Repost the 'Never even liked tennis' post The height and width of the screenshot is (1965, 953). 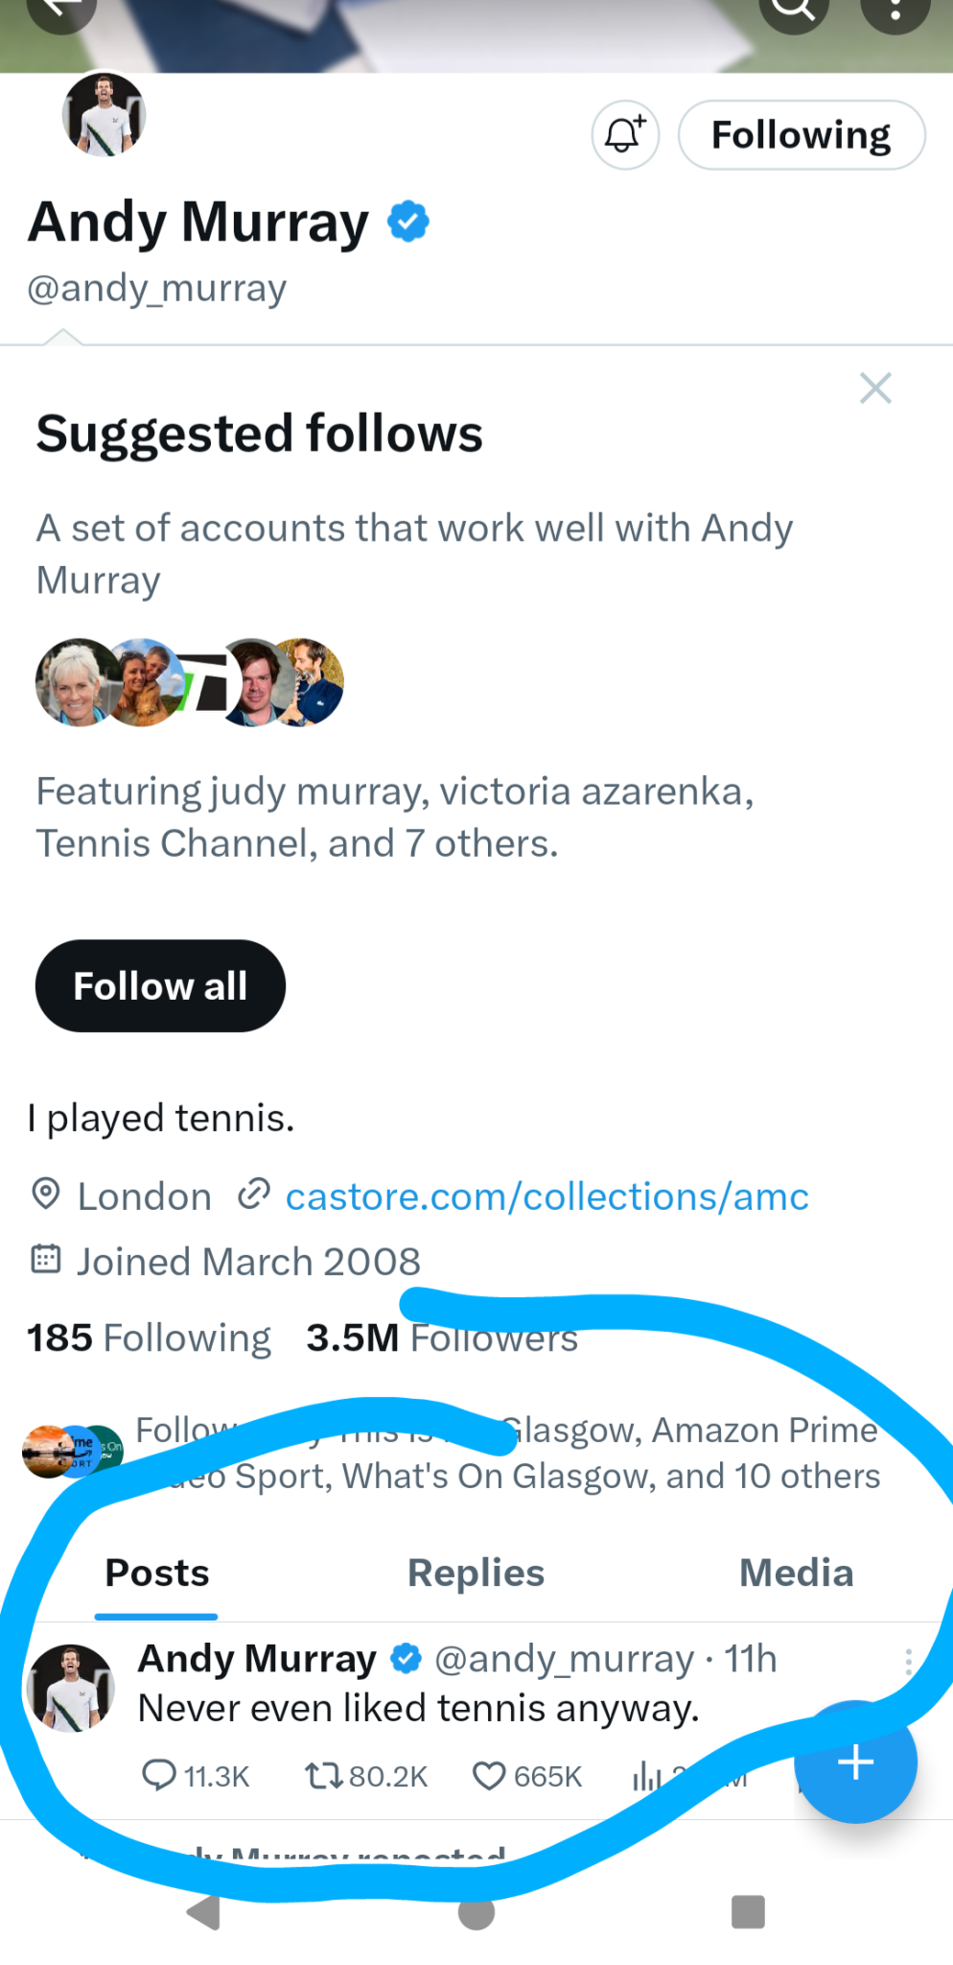[321, 1776]
